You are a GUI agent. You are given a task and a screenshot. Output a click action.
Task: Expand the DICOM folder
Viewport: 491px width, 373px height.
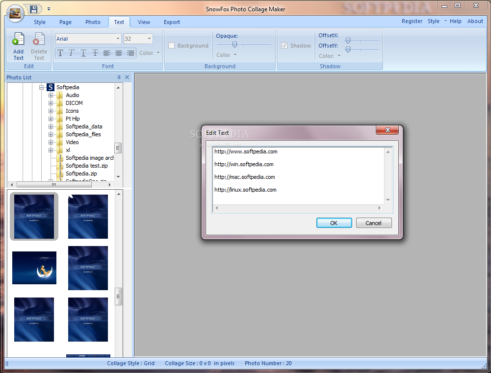51,103
